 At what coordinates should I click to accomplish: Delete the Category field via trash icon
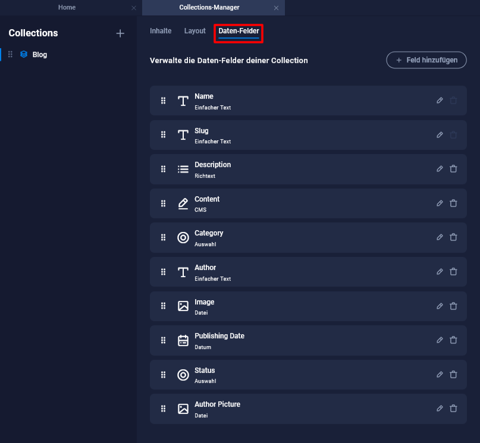[x=453, y=237]
